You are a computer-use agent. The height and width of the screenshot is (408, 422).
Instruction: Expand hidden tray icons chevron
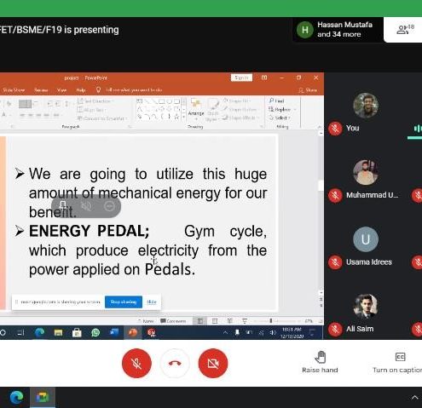point(415,398)
